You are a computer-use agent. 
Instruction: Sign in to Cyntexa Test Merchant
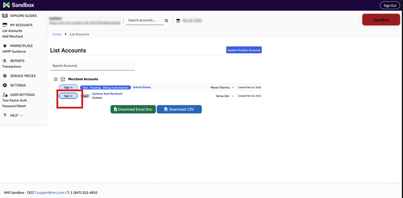point(68,96)
